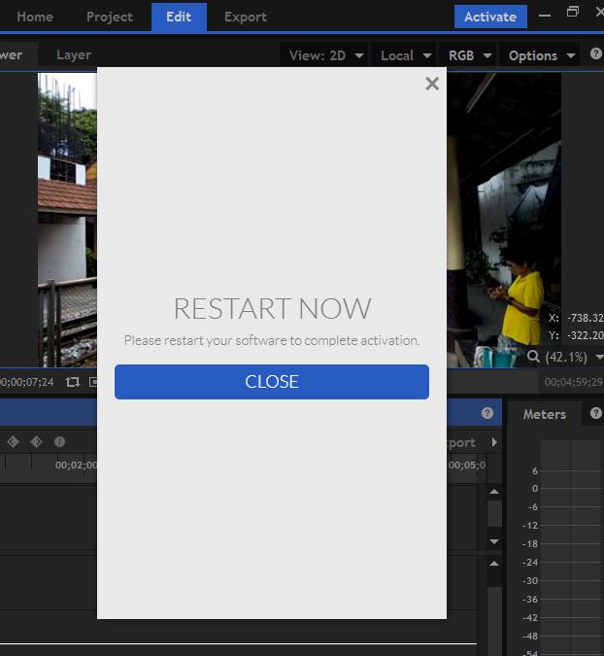Switch to the Home tab
Viewport: 604px width, 656px height.
point(35,17)
